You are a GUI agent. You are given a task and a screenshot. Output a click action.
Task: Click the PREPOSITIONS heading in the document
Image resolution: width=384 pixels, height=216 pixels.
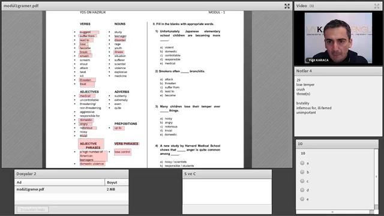click(125, 124)
